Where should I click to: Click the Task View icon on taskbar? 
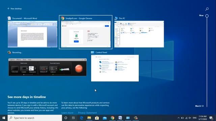click(x=74, y=118)
